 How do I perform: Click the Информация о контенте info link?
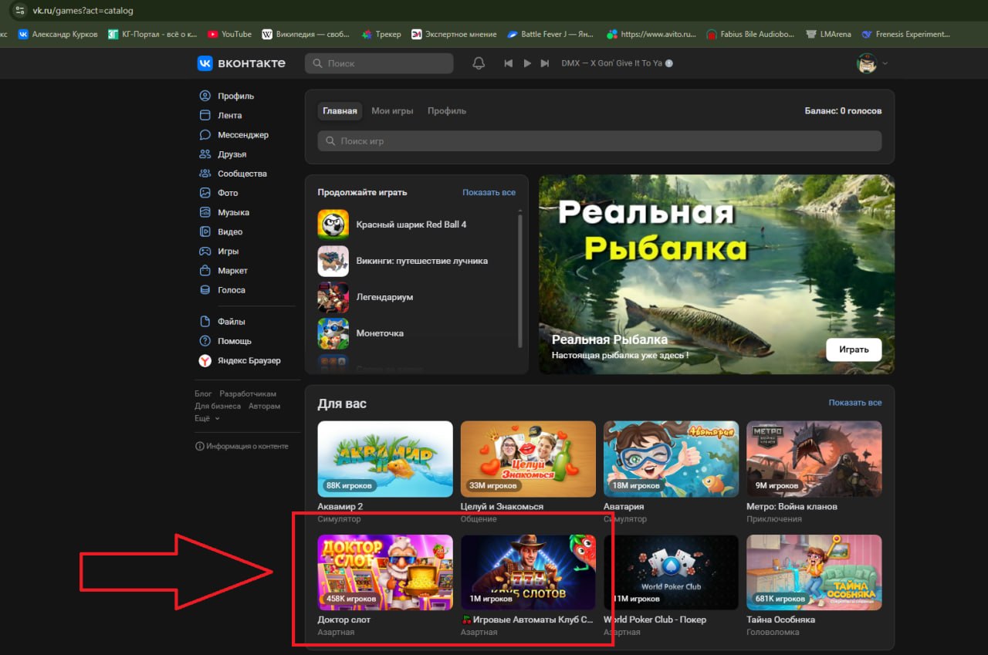(x=242, y=446)
